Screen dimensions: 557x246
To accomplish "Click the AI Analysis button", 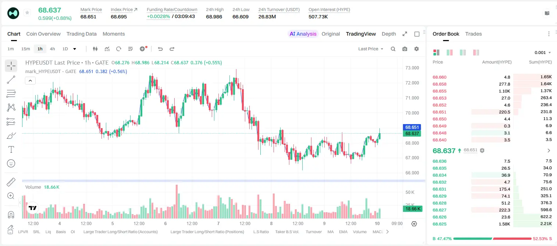I will [303, 34].
